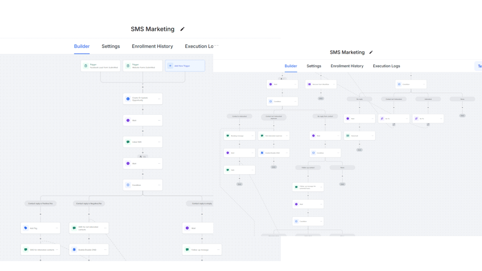The height and width of the screenshot is (271, 482).
Task: Click the plus icon in Add New Trigger
Action: [170, 66]
